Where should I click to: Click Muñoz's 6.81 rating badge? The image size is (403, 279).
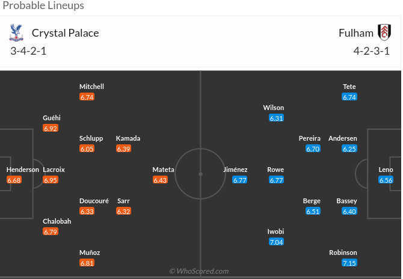(87, 263)
